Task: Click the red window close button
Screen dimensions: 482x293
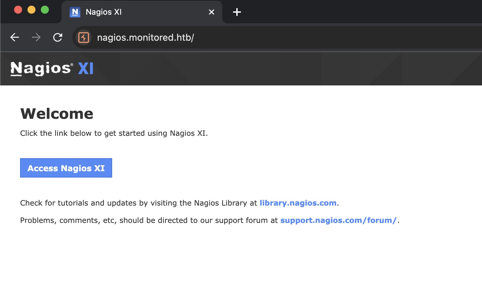Action: [18, 10]
